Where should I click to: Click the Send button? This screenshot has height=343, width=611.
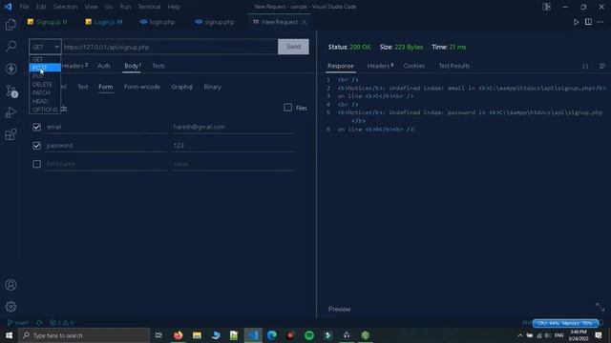(x=293, y=47)
